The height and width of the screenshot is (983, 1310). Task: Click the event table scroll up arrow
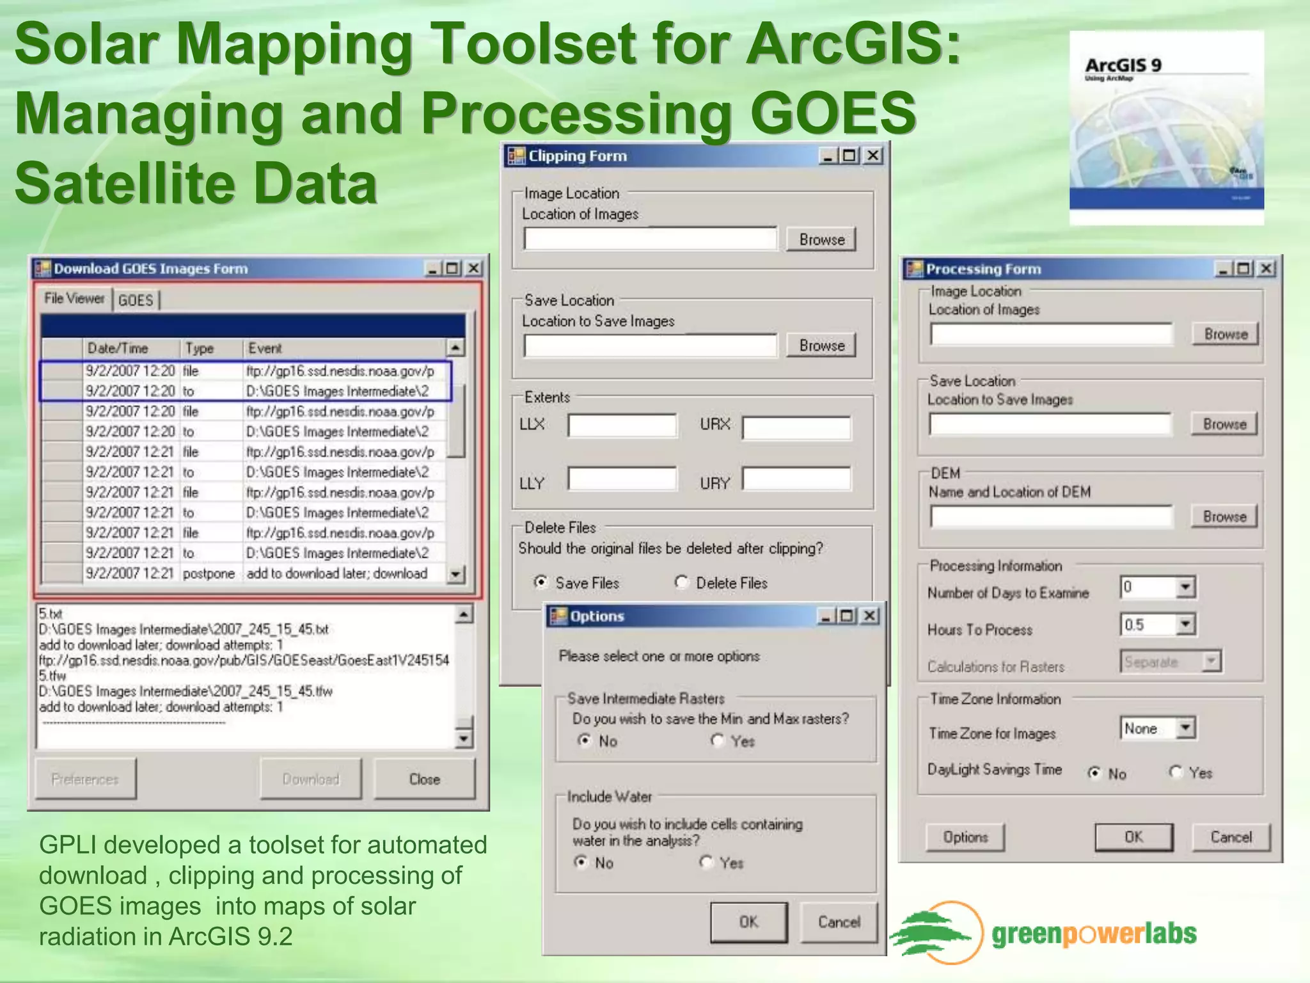pyautogui.click(x=455, y=348)
